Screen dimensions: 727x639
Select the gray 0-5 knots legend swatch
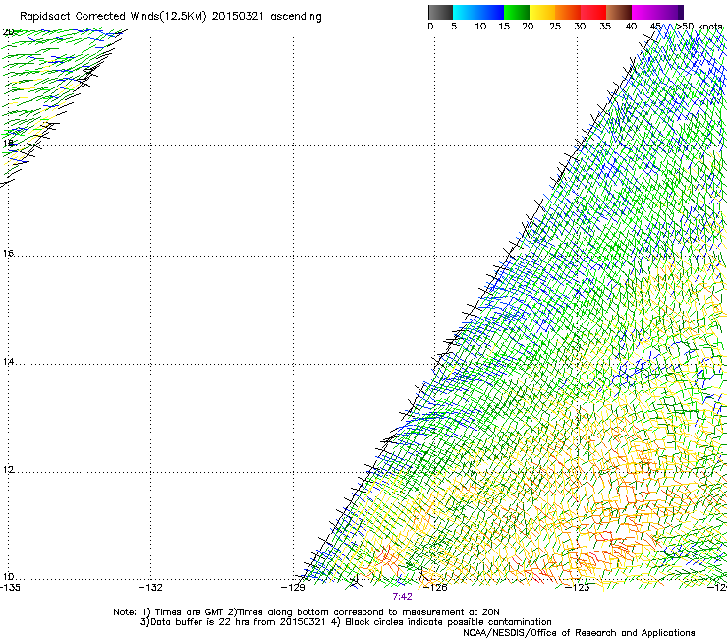coord(440,12)
